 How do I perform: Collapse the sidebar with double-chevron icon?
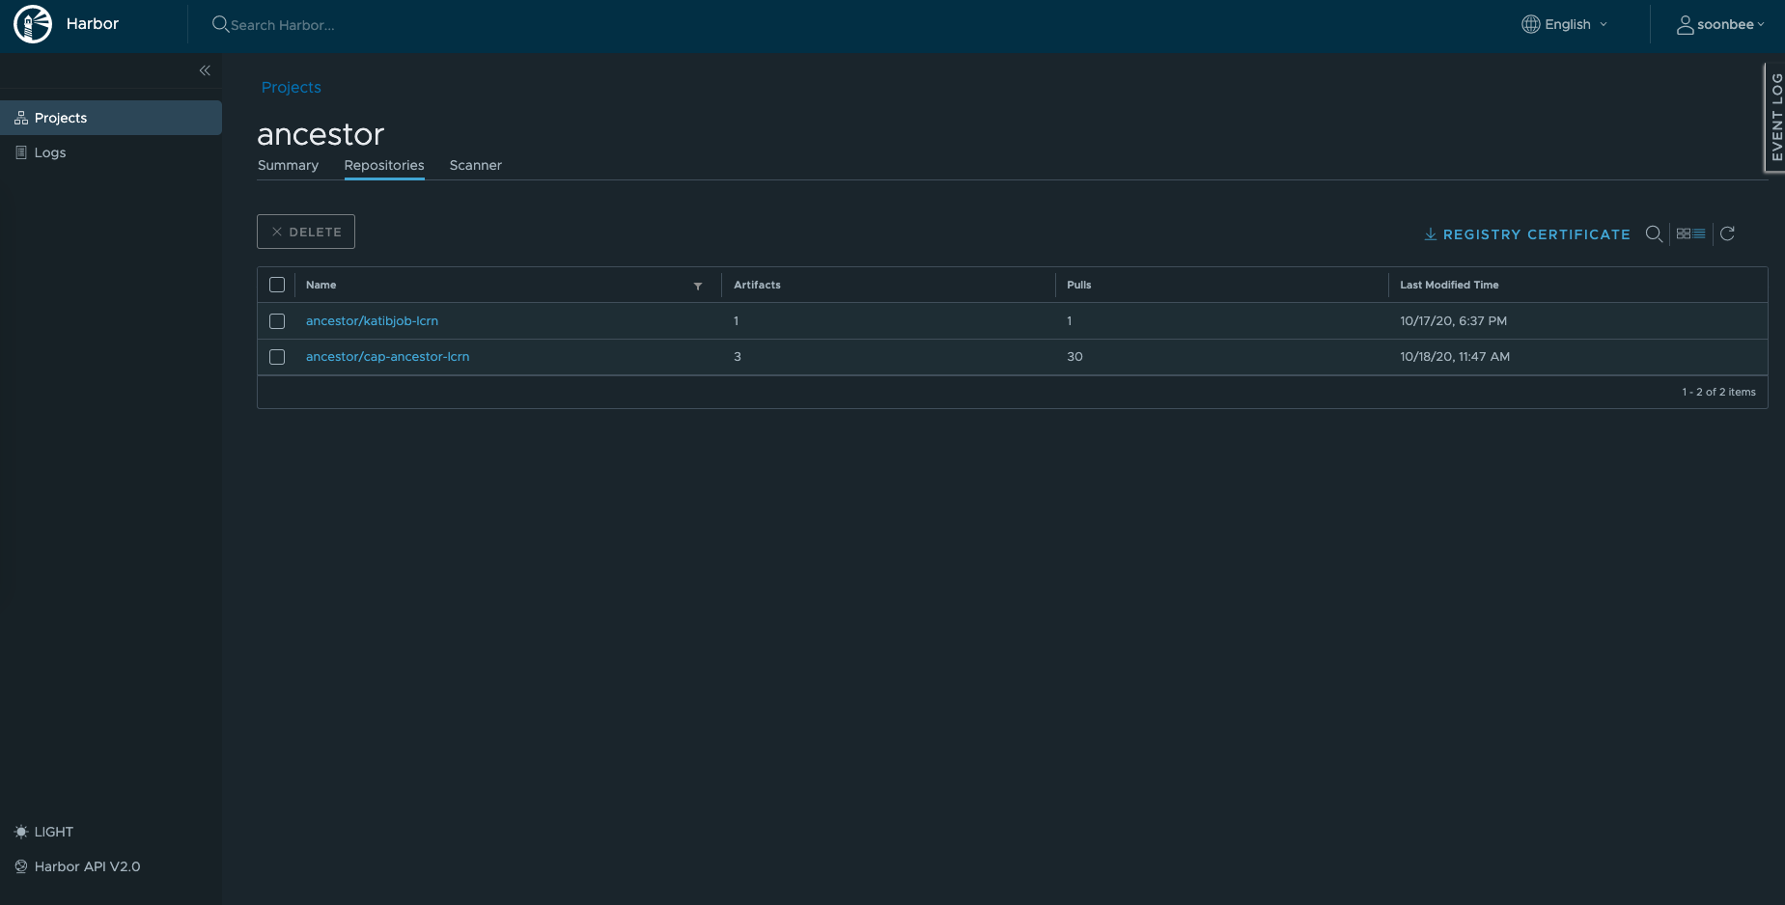(x=205, y=70)
